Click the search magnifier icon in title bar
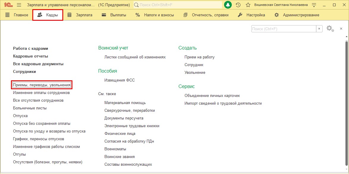This screenshot has width=349, height=174. coord(137,5)
